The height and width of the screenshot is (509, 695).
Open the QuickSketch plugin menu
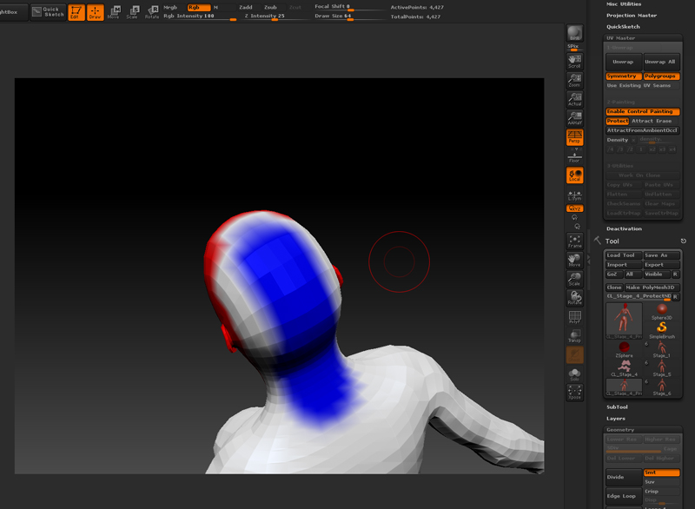point(623,26)
